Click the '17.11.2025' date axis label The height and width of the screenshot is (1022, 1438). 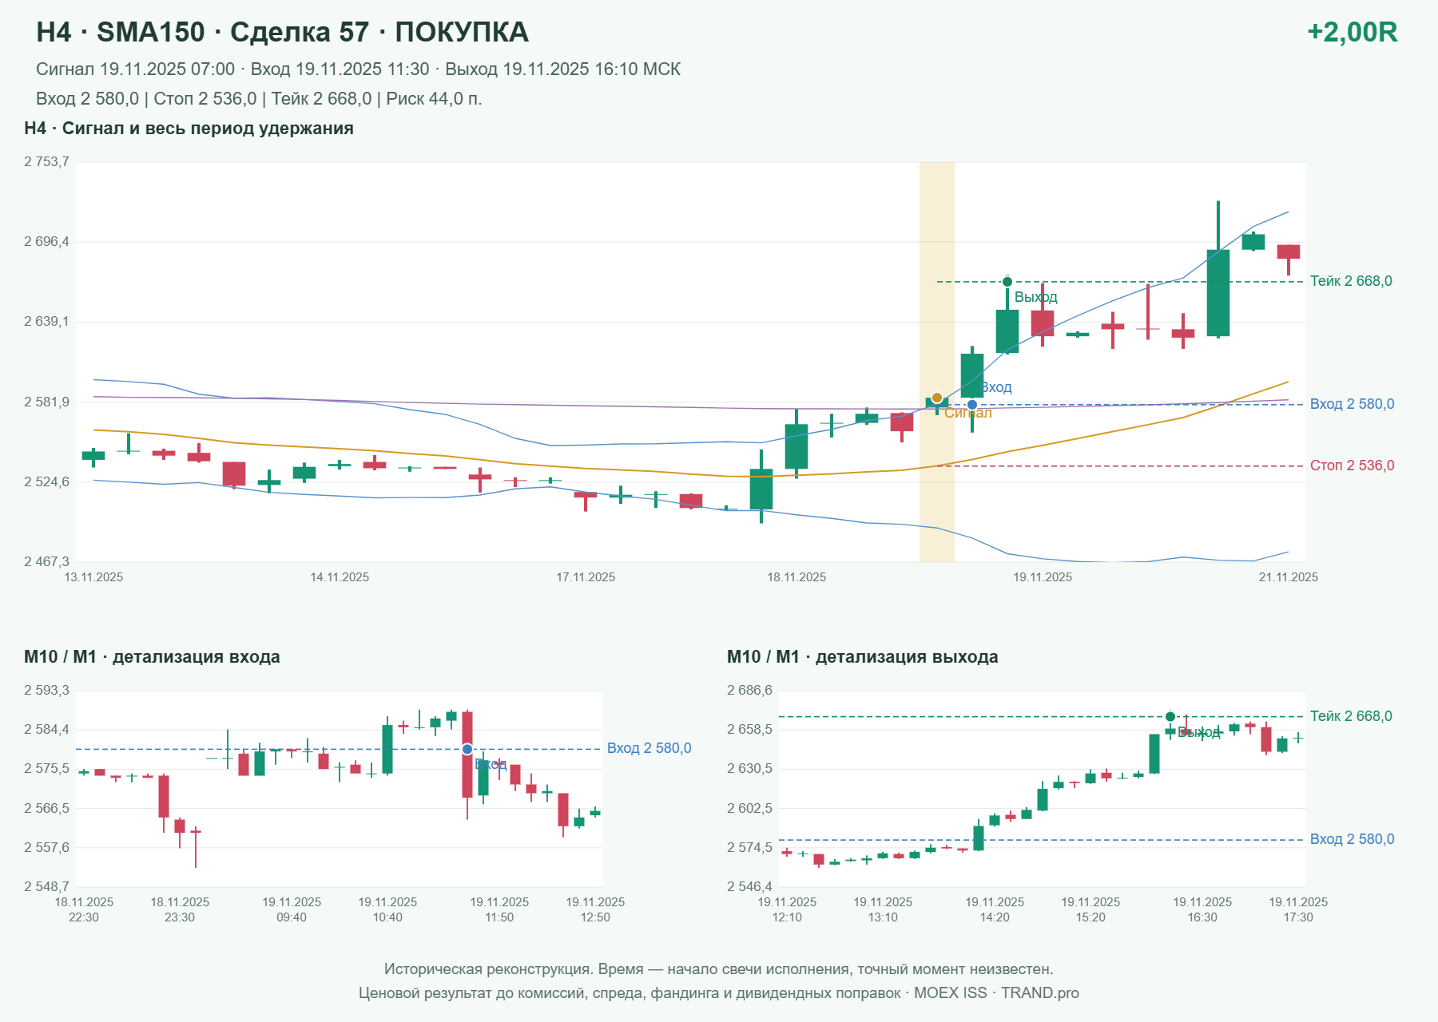586,577
